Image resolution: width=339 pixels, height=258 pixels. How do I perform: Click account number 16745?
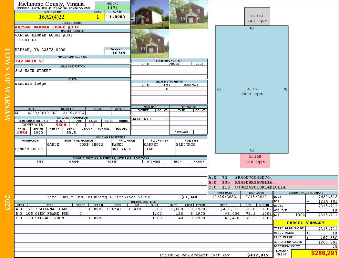click(x=118, y=53)
